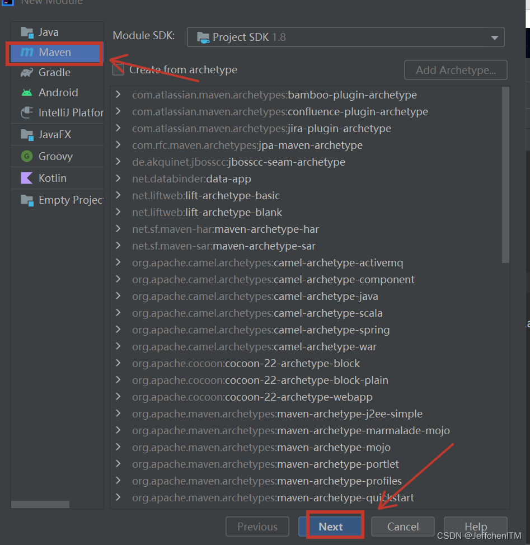Expand lift-archetype-basic entry
The width and height of the screenshot is (530, 545).
(x=118, y=195)
